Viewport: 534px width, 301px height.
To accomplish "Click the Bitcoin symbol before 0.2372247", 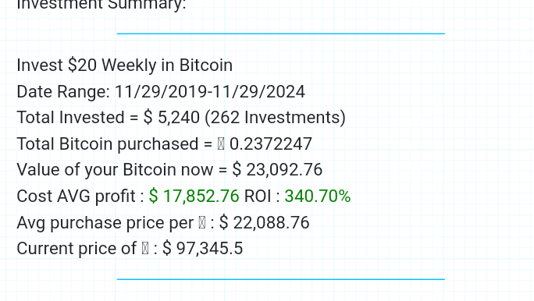I will point(221,143).
